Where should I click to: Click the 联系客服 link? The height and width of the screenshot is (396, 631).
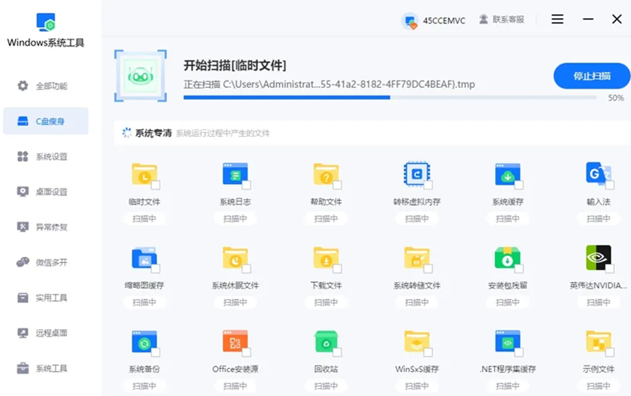(502, 20)
